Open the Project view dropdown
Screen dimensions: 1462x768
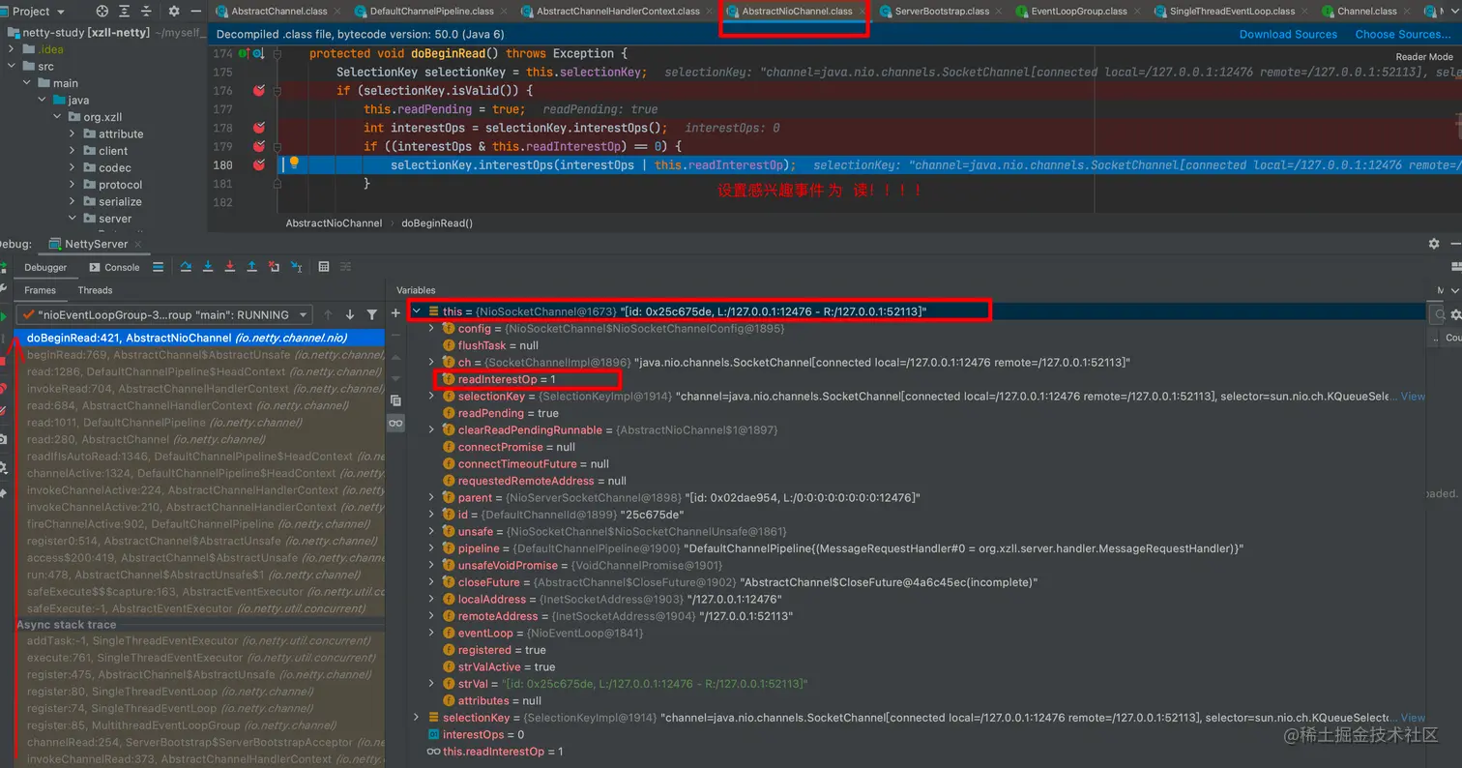[x=60, y=11]
